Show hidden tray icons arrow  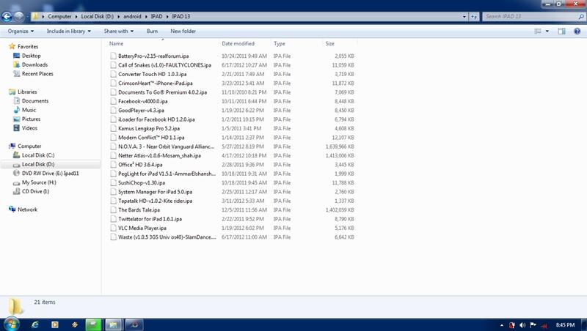click(502, 325)
